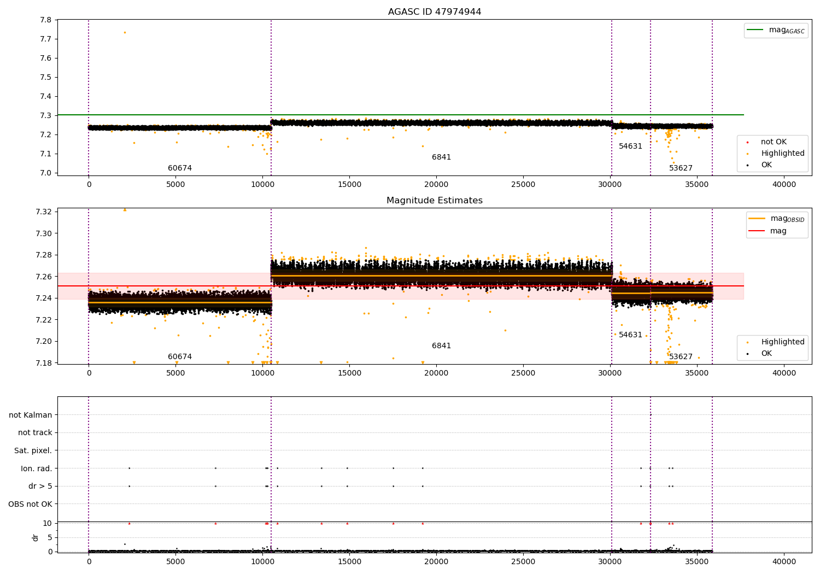Screen dimensions: 820x574
Task: Click the 'dr > 5' flag row label
Action: (40, 486)
